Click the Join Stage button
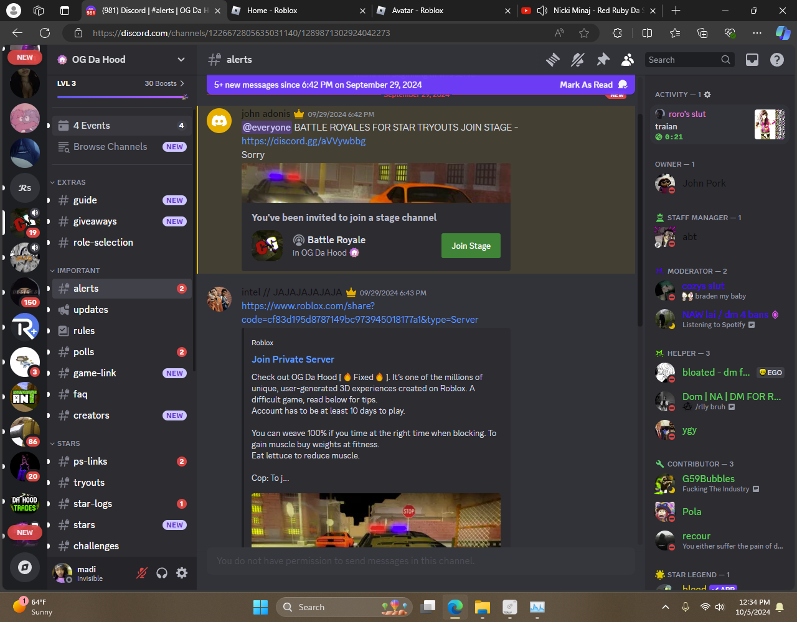The height and width of the screenshot is (622, 797). click(x=471, y=246)
